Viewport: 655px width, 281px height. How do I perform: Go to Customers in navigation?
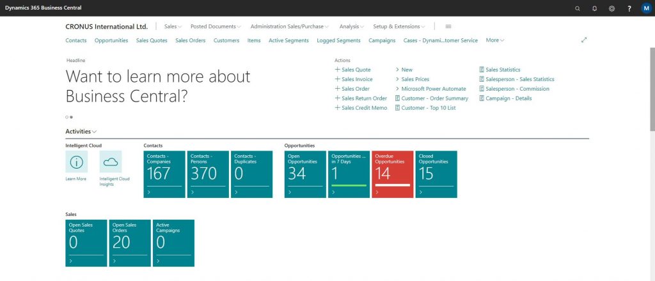coord(226,40)
